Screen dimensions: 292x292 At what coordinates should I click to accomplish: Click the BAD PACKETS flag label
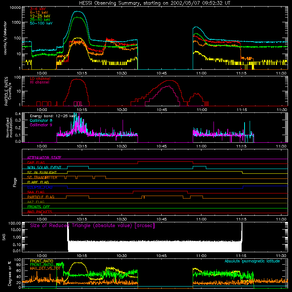pyautogui.click(x=40, y=212)
